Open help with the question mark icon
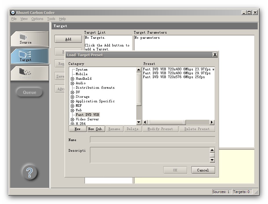This screenshot has width=268, height=204. (29, 173)
